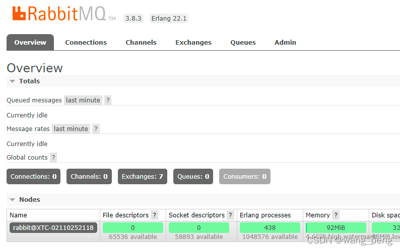400x250 pixels.
Task: Switch to the Admin tab
Action: click(285, 43)
